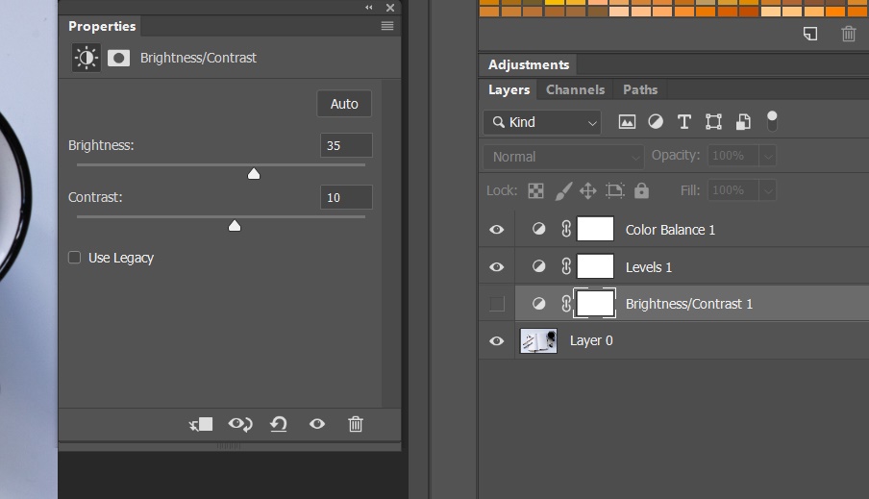Viewport: 869px width, 499px height.
Task: Lock all layer attributes
Action: coord(641,190)
